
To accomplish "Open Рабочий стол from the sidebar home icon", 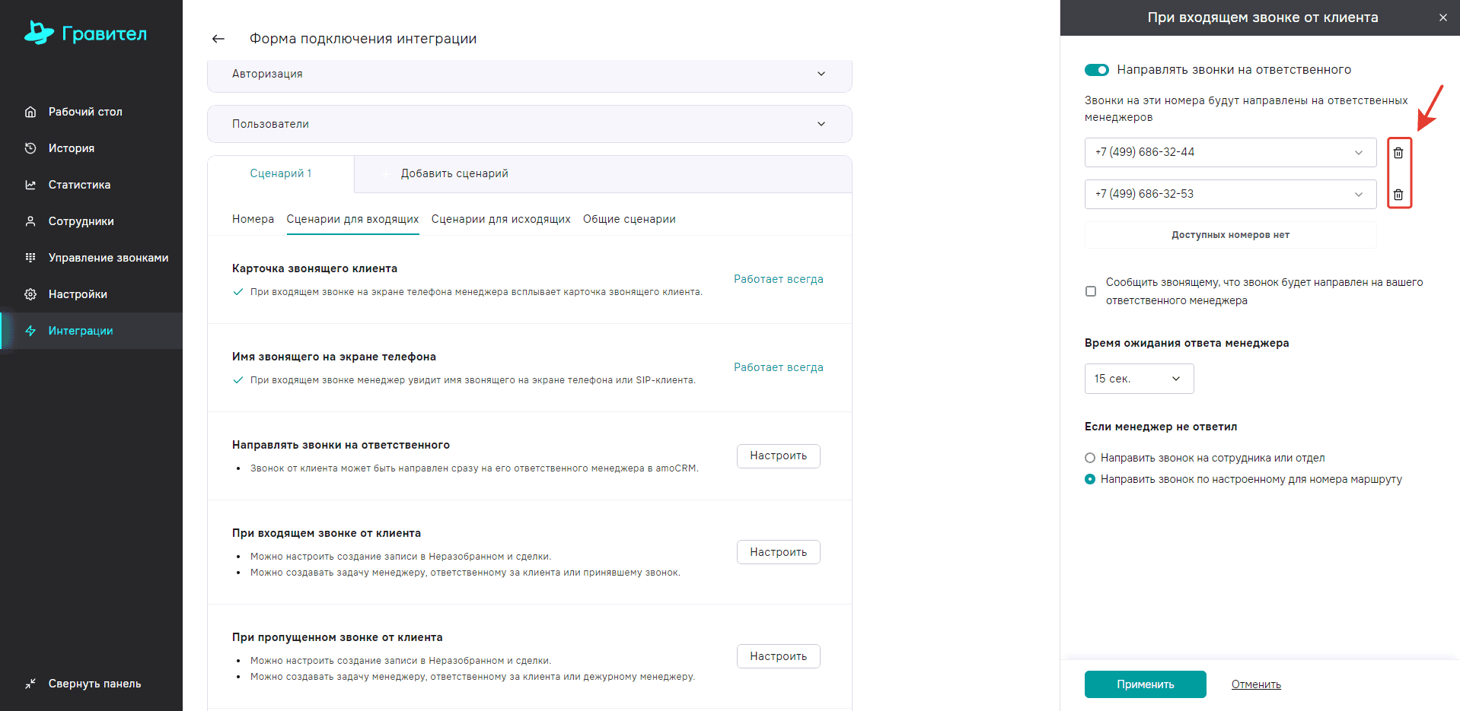I will [x=30, y=112].
